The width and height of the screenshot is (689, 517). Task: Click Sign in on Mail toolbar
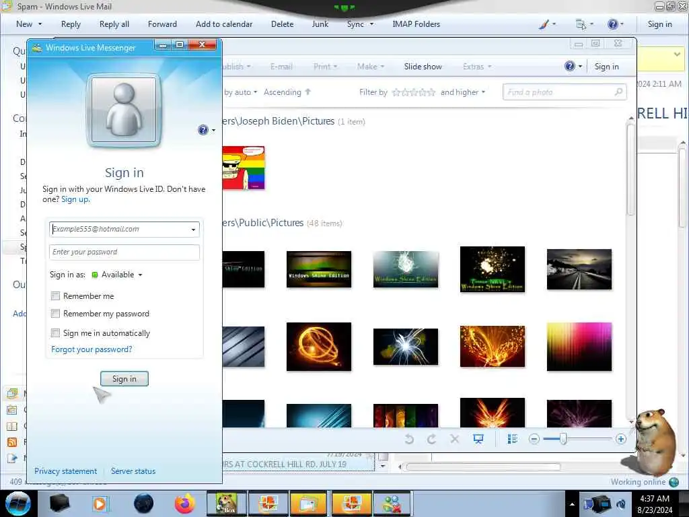click(659, 24)
